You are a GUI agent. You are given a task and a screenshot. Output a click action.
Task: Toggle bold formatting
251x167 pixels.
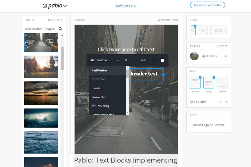click(126, 60)
